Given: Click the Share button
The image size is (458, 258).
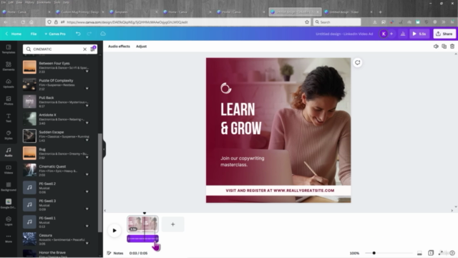Looking at the screenshot, I should (444, 34).
